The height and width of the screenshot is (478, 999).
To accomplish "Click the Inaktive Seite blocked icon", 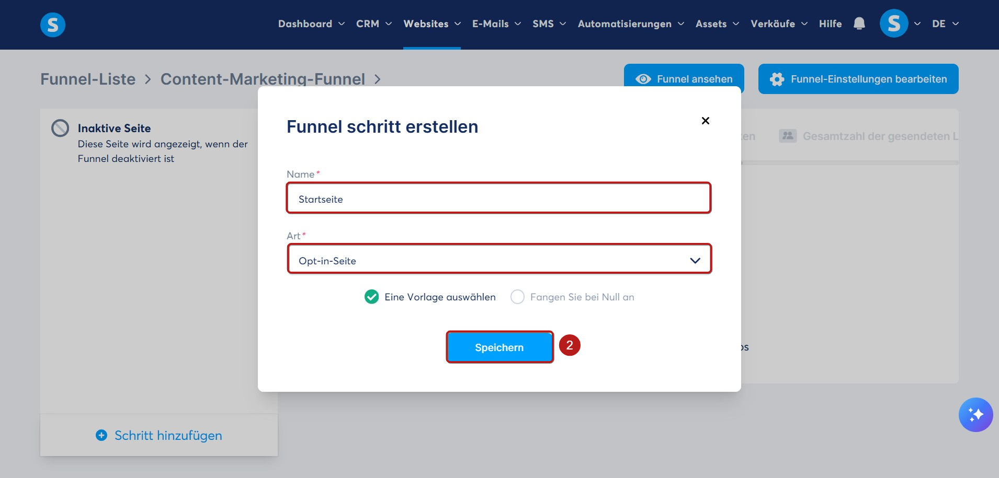I will point(60,128).
